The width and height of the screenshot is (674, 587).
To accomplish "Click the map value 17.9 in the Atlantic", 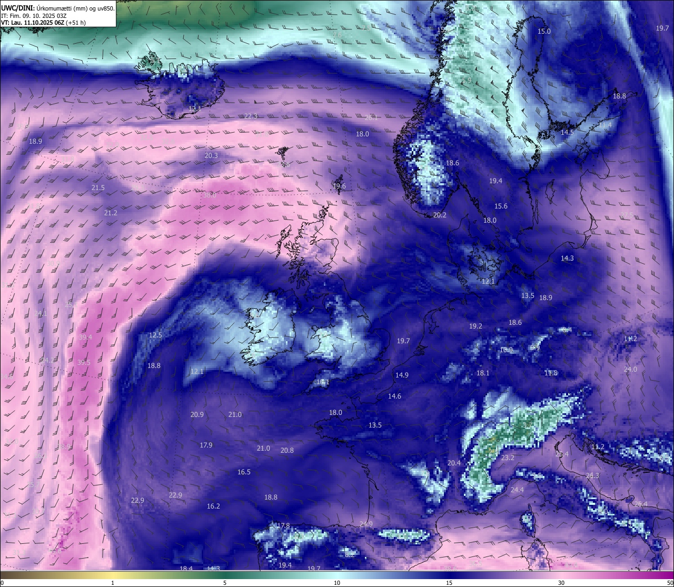I will tap(206, 445).
